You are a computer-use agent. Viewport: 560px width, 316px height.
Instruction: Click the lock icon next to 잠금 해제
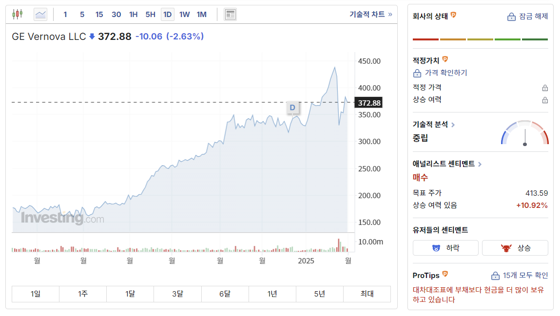pos(511,17)
